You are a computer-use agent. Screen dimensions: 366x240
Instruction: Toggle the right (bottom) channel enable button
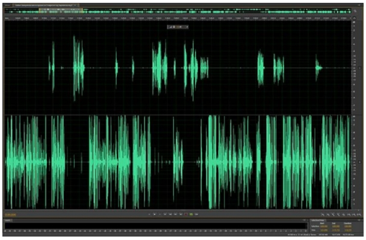(x=361, y=161)
